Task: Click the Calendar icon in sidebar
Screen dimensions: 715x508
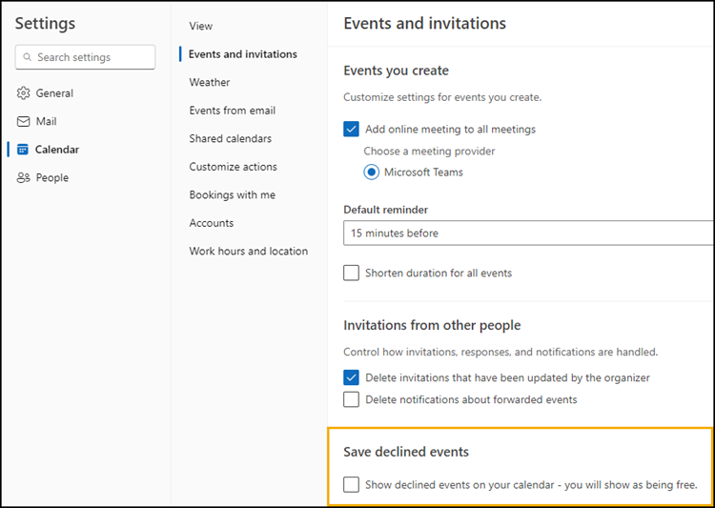Action: [x=22, y=149]
